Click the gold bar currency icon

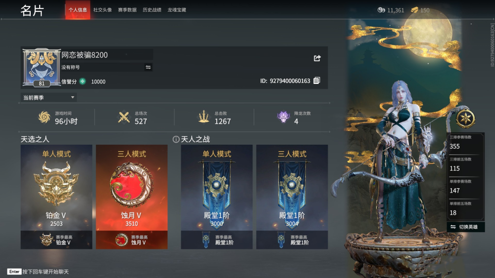(x=414, y=10)
